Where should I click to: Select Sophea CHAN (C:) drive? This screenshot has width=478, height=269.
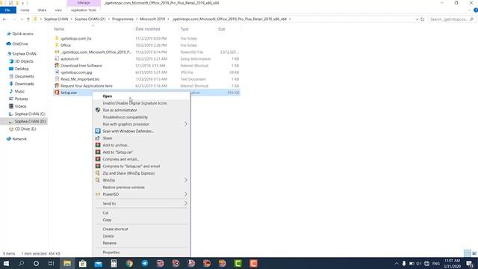[30, 114]
